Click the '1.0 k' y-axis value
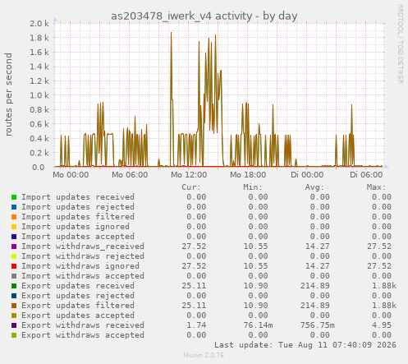The width and height of the screenshot is (408, 364). (x=39, y=95)
